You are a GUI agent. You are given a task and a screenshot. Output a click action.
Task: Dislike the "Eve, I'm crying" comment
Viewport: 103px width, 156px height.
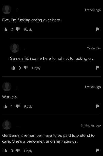[18, 29]
